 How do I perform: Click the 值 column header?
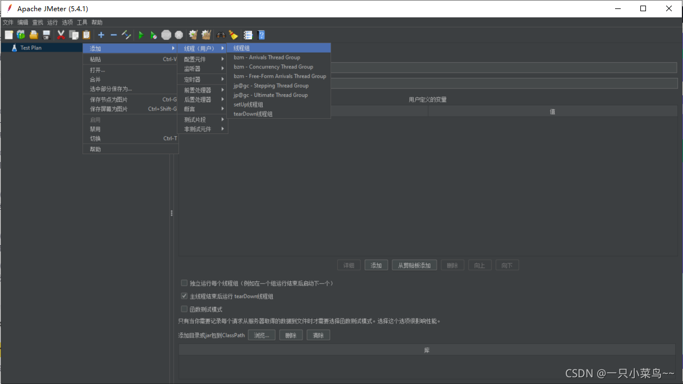(x=552, y=112)
